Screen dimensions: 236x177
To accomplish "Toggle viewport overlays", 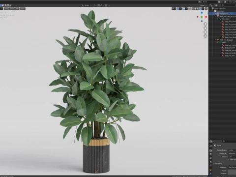I will tap(184, 8).
